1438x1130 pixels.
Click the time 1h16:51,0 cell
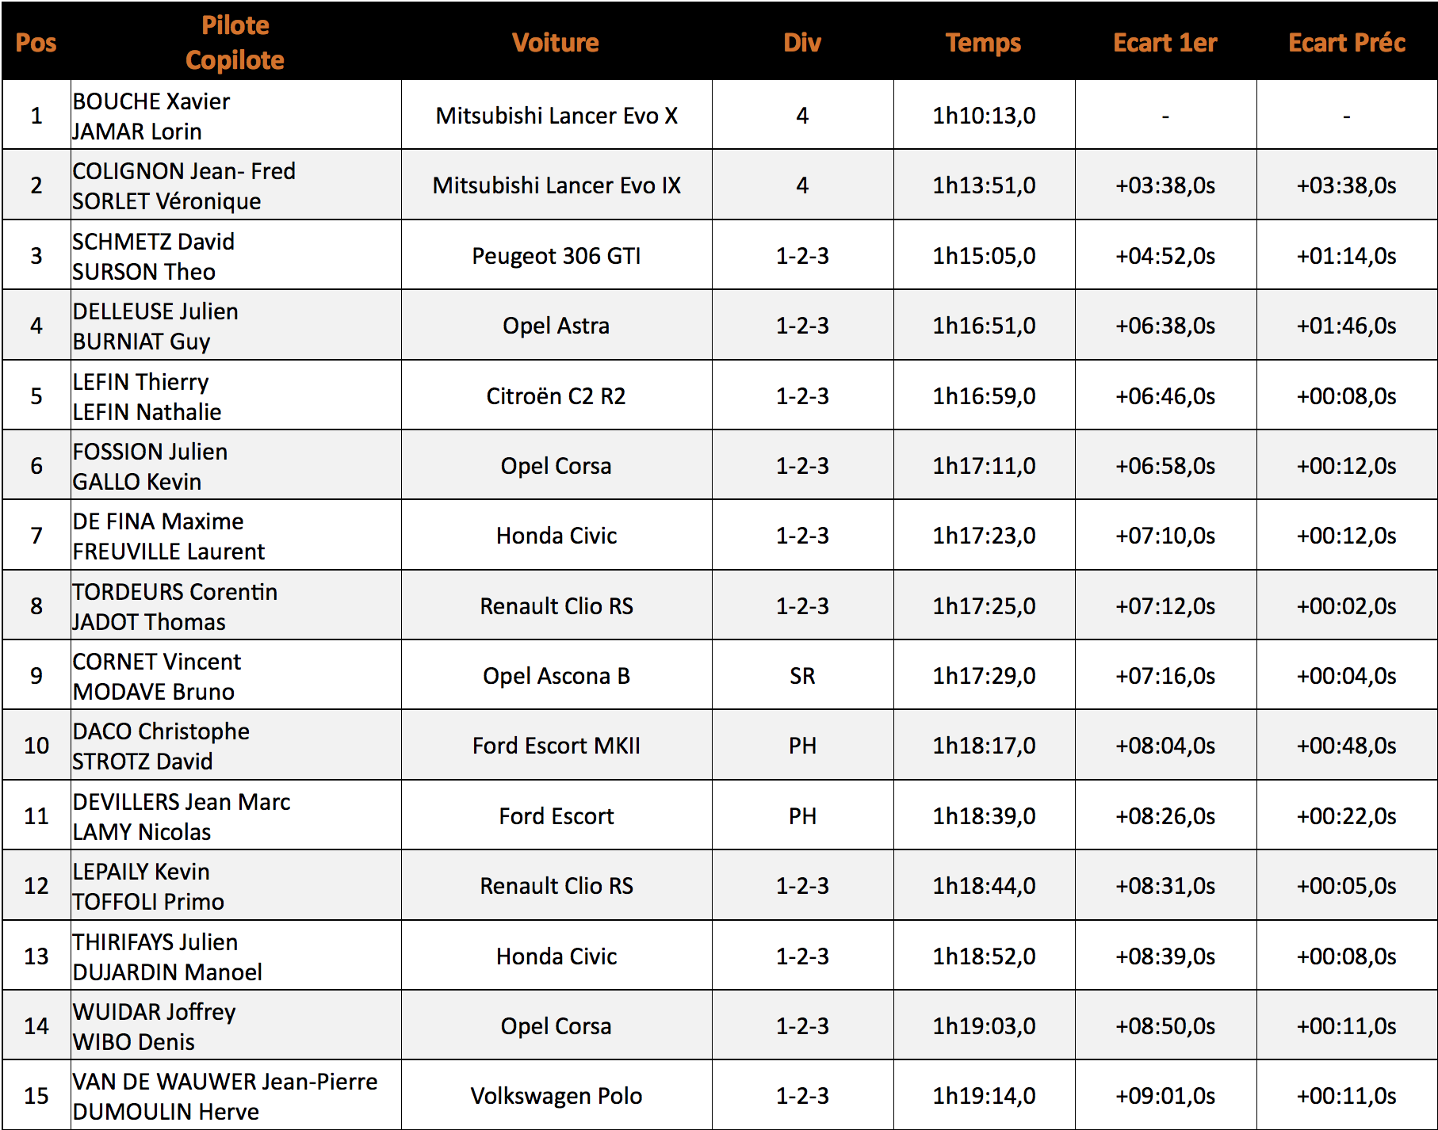(984, 325)
